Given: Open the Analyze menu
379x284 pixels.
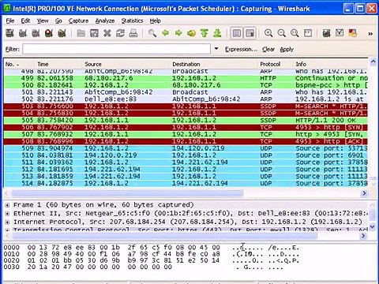Looking at the screenshot, I should click(105, 21).
